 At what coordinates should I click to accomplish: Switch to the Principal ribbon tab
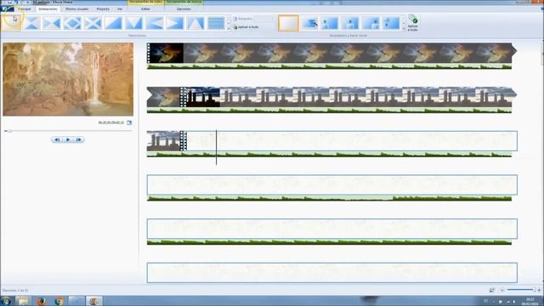point(25,9)
